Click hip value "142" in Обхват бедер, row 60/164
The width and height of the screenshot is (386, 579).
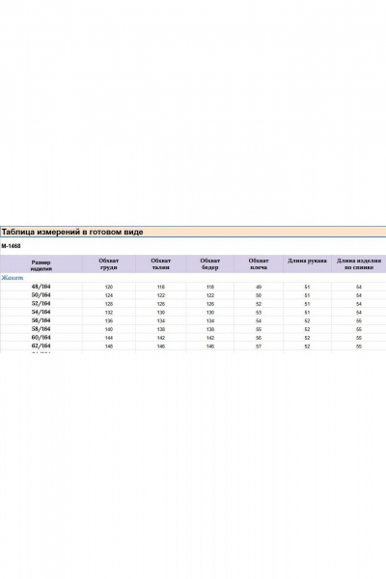point(210,338)
